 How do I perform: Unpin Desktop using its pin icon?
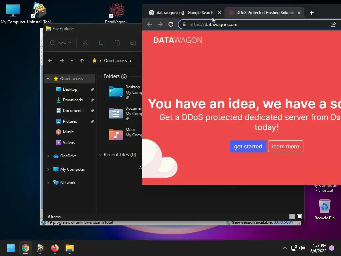click(93, 89)
